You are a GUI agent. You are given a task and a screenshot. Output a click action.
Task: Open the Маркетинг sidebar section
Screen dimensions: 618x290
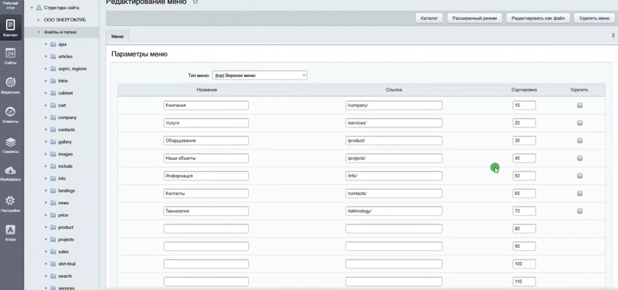tap(10, 85)
